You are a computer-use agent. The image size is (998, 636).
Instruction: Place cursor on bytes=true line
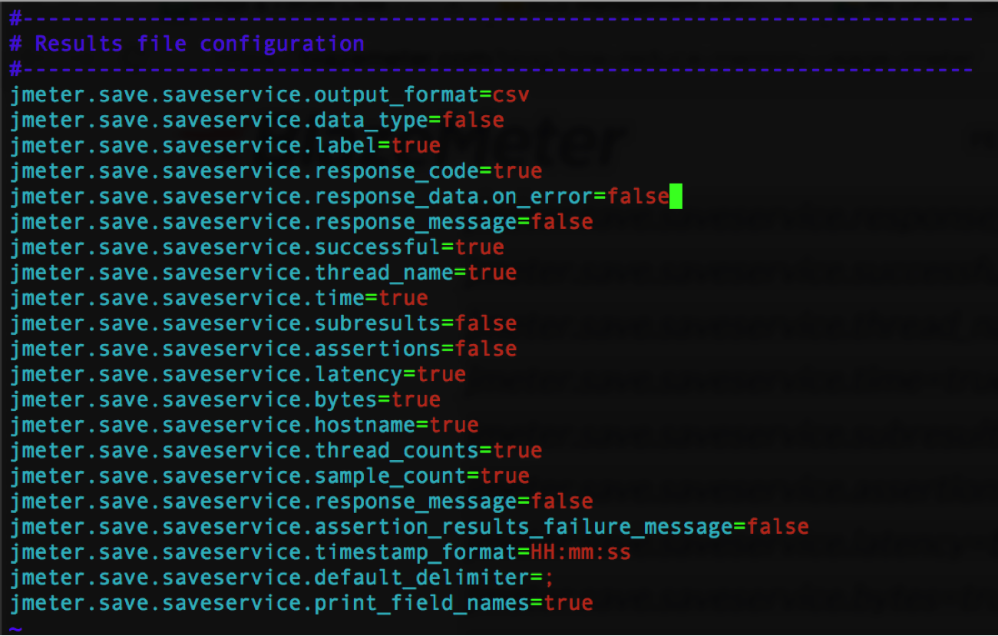tap(226, 399)
